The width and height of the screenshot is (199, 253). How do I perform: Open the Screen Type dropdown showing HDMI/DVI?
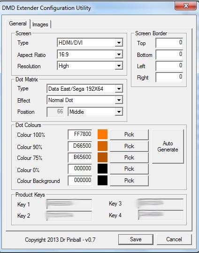point(90,43)
